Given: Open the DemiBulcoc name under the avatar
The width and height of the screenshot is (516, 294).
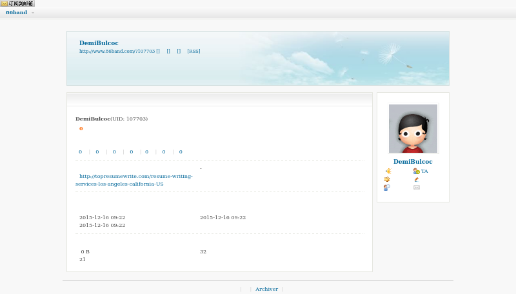Looking at the screenshot, I should (413, 161).
